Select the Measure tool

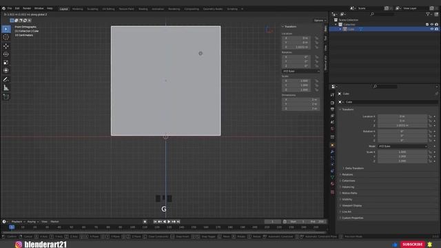tap(6, 87)
